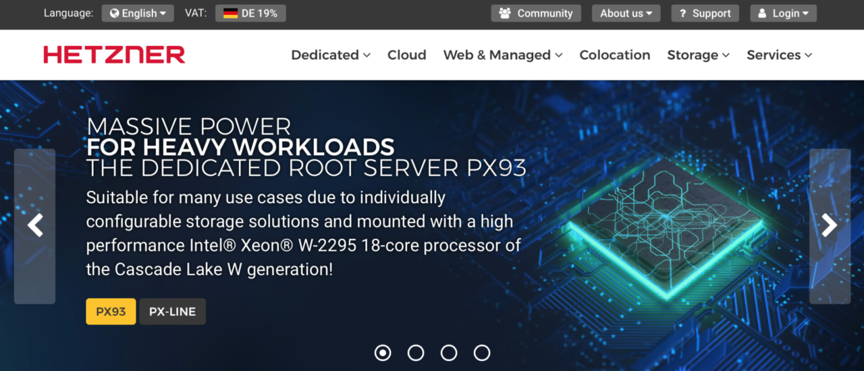Switch to the fourth carousel slide dot

(x=482, y=353)
